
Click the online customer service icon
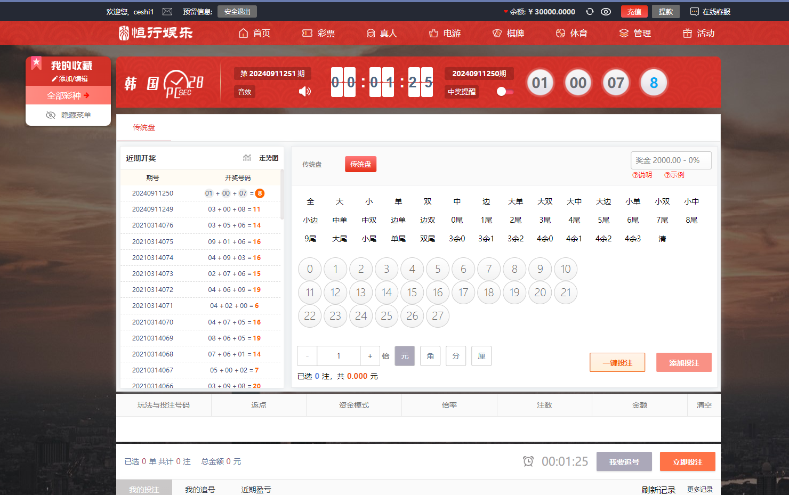694,12
